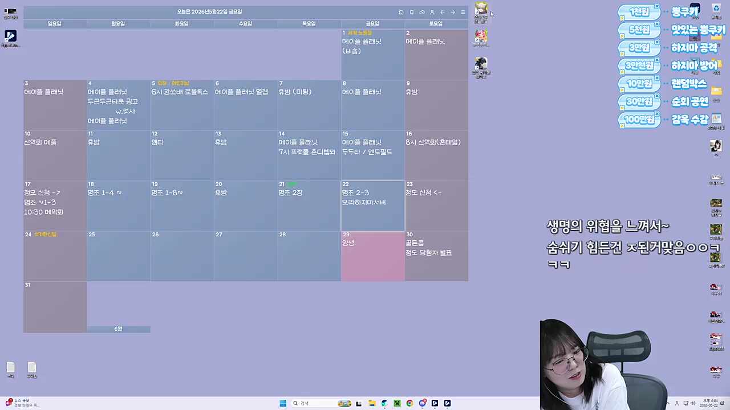Show hidden system tray icons
This screenshot has height=410, width=730.
pos(668,403)
